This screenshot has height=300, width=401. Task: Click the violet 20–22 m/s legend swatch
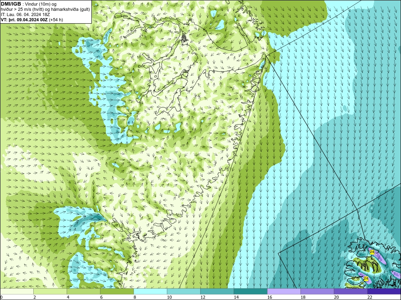point(351,291)
